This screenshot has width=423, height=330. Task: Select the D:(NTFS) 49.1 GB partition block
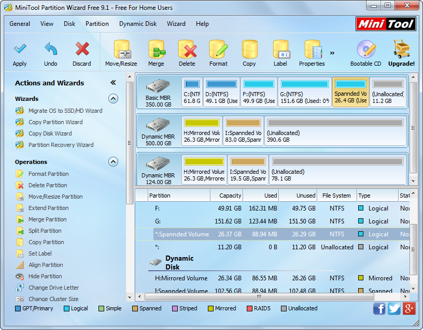click(x=221, y=92)
